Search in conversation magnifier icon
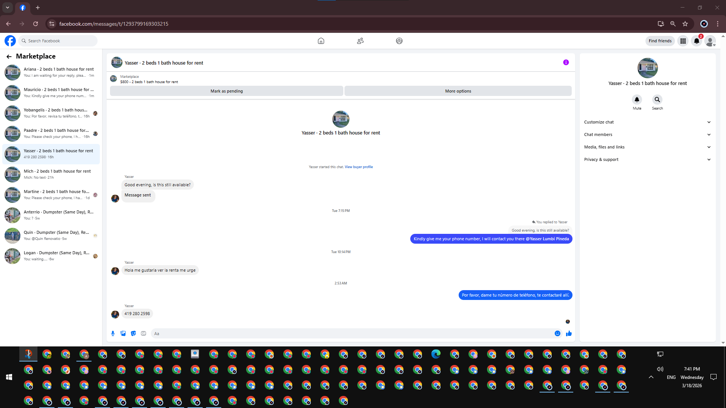726x408 pixels. [657, 100]
